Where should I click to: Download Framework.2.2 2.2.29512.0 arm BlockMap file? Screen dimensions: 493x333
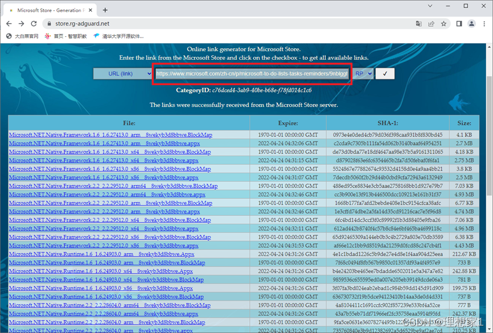tap(110, 203)
